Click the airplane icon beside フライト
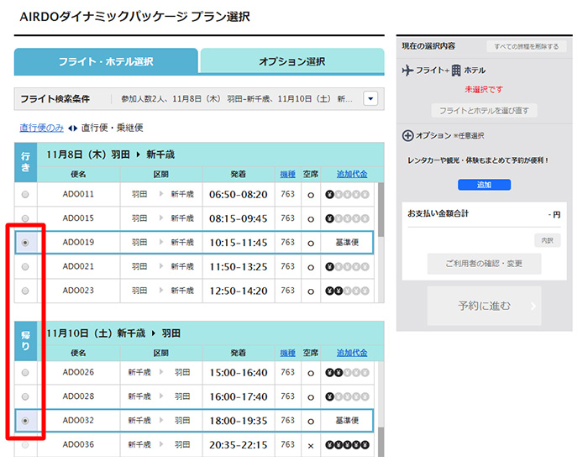This screenshot has width=588, height=472. [x=407, y=70]
